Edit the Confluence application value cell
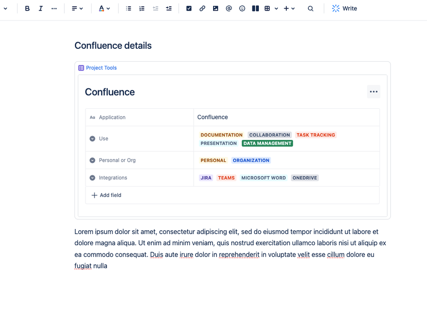This screenshot has height=309, width=427. 287,117
